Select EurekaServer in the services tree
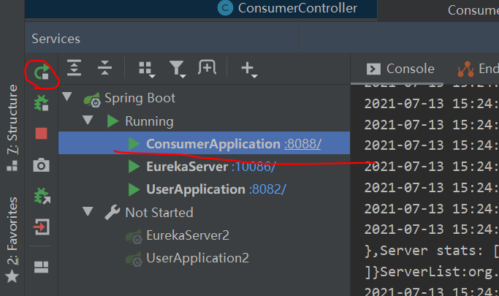 tap(187, 167)
